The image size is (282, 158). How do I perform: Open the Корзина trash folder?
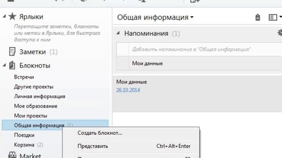click(24, 145)
